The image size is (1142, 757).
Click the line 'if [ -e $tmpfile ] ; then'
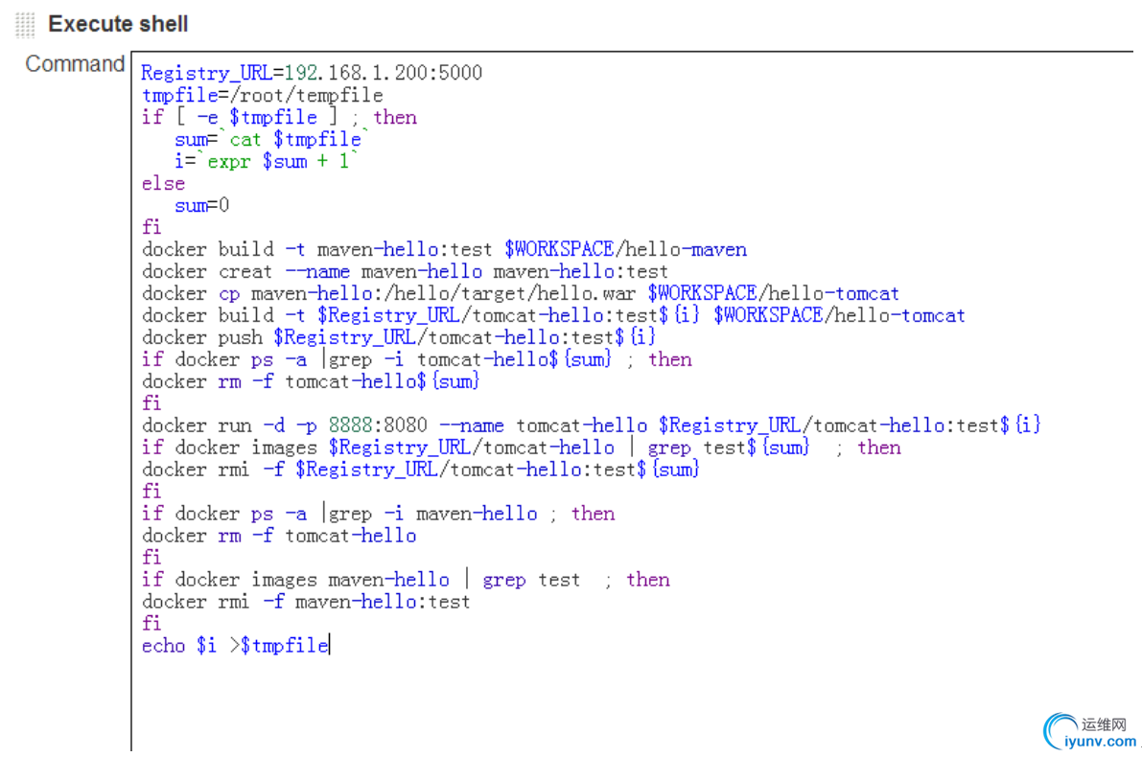pos(280,117)
